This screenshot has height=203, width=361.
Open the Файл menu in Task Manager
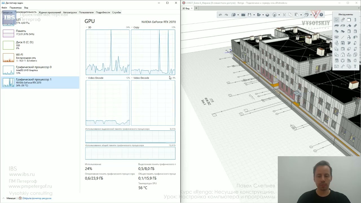click(x=4, y=8)
